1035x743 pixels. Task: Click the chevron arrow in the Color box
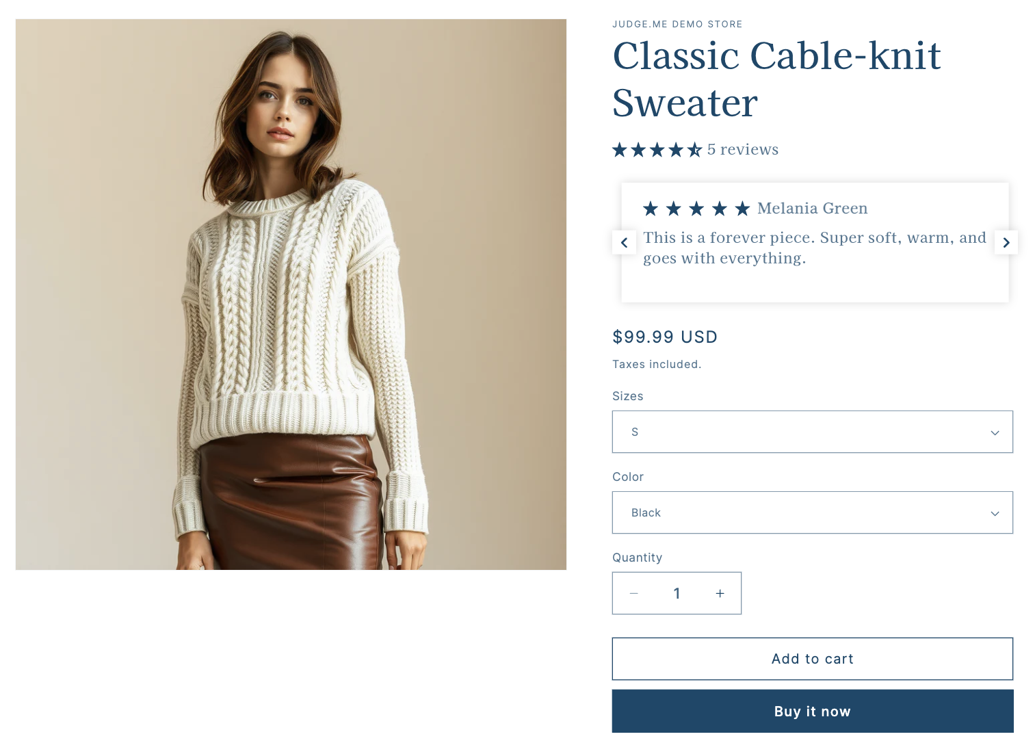coord(995,513)
